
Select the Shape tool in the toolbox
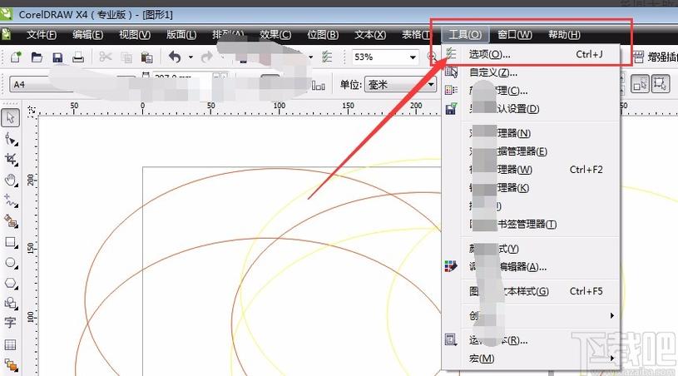[11, 139]
